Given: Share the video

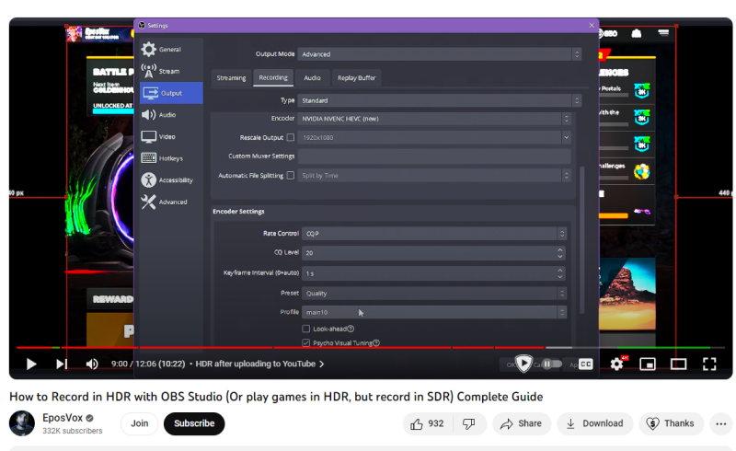Looking at the screenshot, I should (521, 423).
